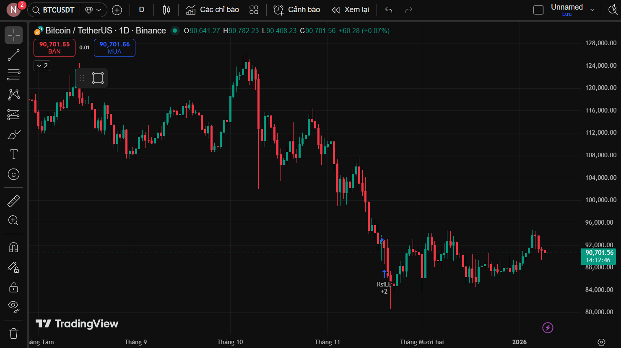Click the Tháng 10 time axis label
The height and width of the screenshot is (348, 621).
pyautogui.click(x=230, y=342)
